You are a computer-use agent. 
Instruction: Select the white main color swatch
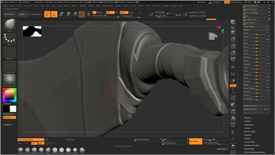click(x=13, y=109)
